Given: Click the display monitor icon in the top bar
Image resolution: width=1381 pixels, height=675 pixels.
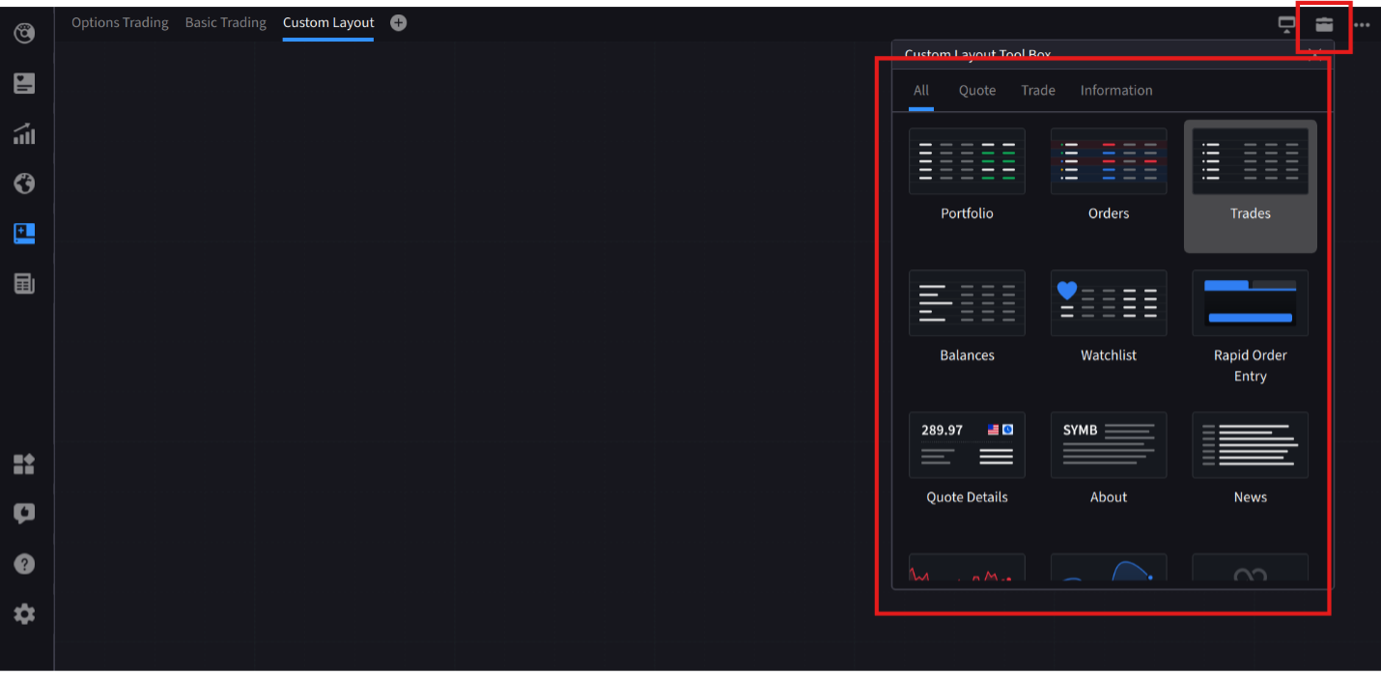Looking at the screenshot, I should pos(1286,22).
